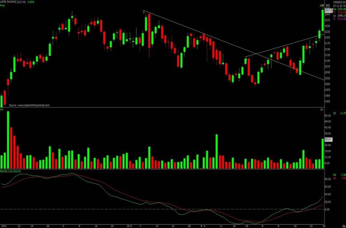Click the volume value marker on volume axis
Screen dimensions: 346x228
327,139
